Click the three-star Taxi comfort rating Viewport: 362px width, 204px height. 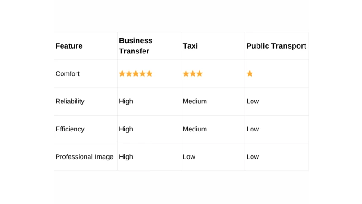pyautogui.click(x=193, y=73)
